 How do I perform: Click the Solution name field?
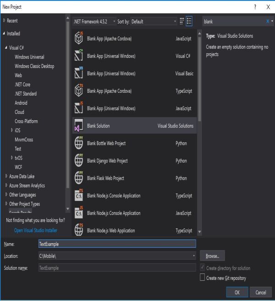(x=117, y=268)
